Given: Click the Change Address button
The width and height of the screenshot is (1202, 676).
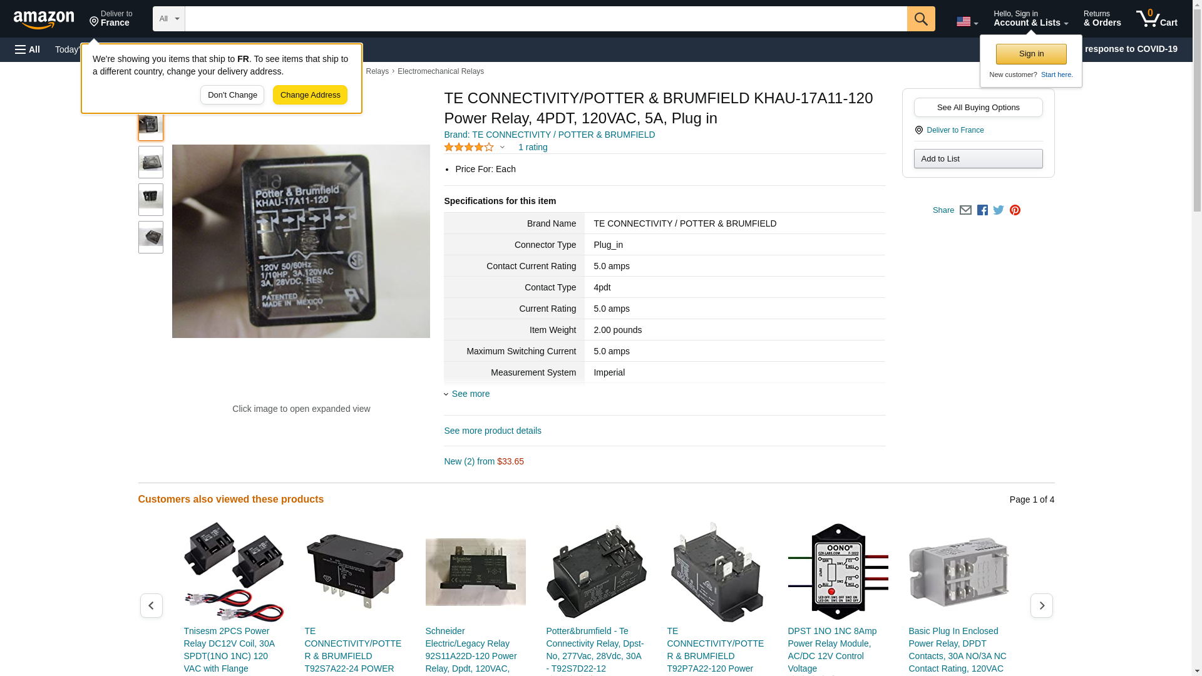Looking at the screenshot, I should (x=310, y=95).
